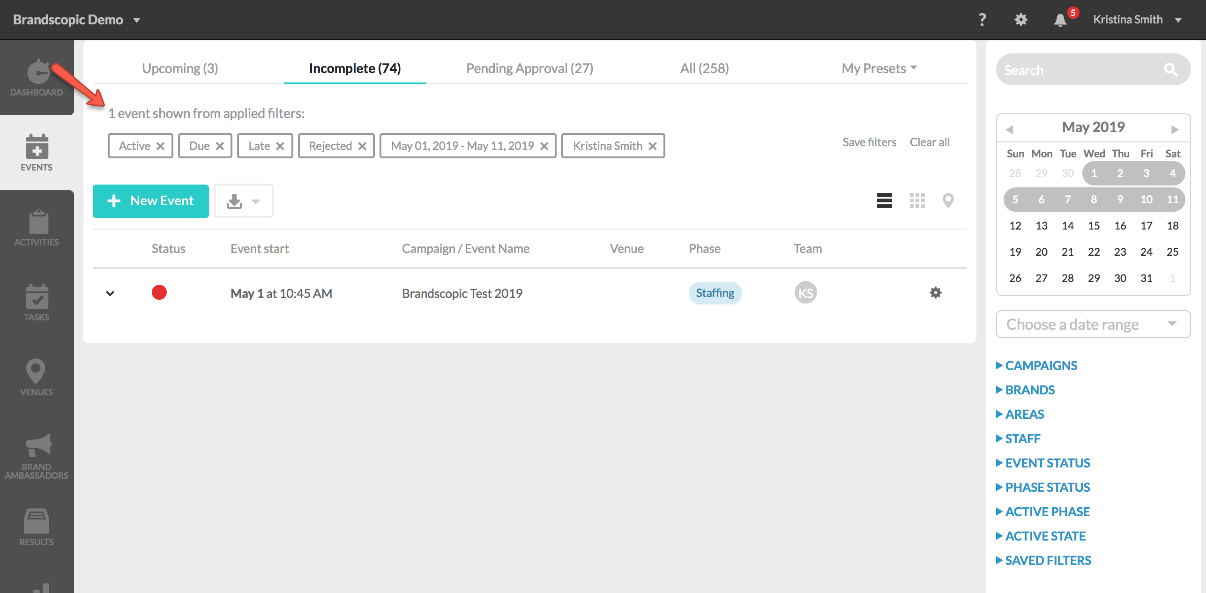Expand the Active Phase filter section

click(1043, 511)
